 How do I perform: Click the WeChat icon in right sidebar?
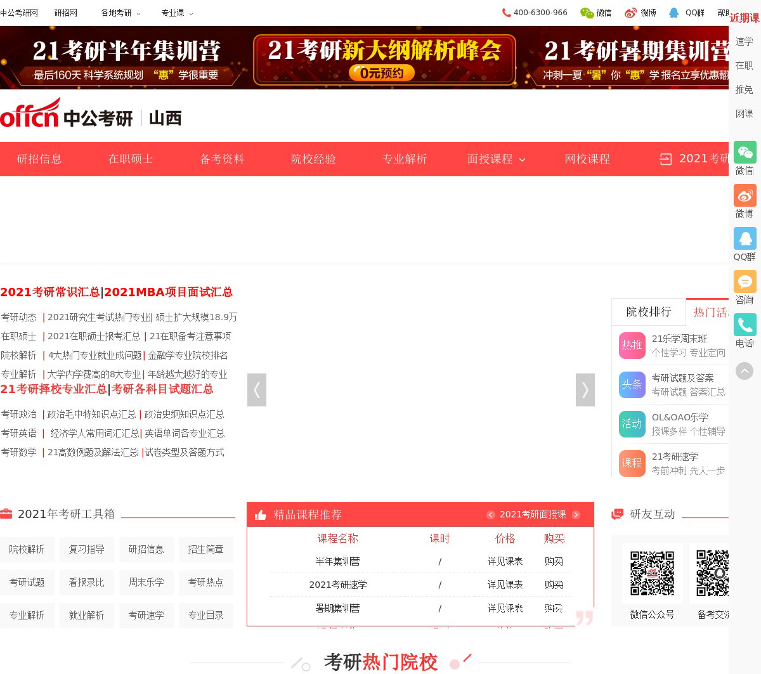point(745,153)
